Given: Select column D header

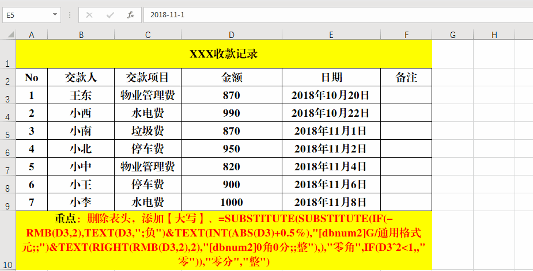Looking at the screenshot, I should tap(232, 35).
